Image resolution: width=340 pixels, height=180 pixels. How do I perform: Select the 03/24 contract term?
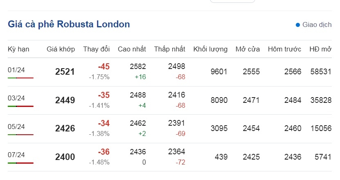pos(16,98)
